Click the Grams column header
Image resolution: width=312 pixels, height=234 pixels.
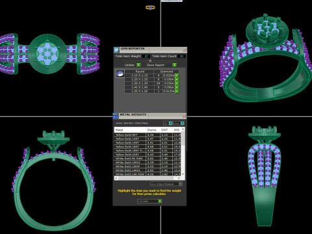(x=153, y=130)
